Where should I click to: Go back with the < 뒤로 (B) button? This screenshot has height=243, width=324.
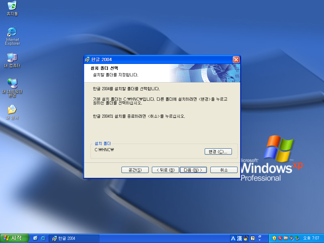click(165, 170)
